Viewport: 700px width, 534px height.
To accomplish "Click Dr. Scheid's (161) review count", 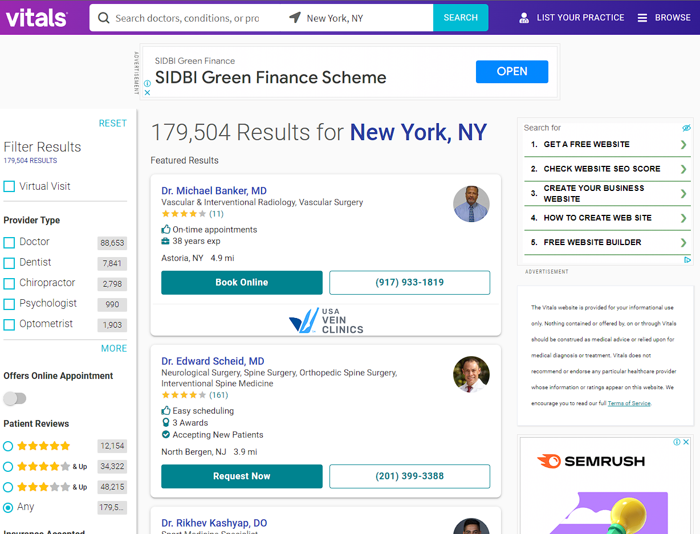I will [x=218, y=395].
